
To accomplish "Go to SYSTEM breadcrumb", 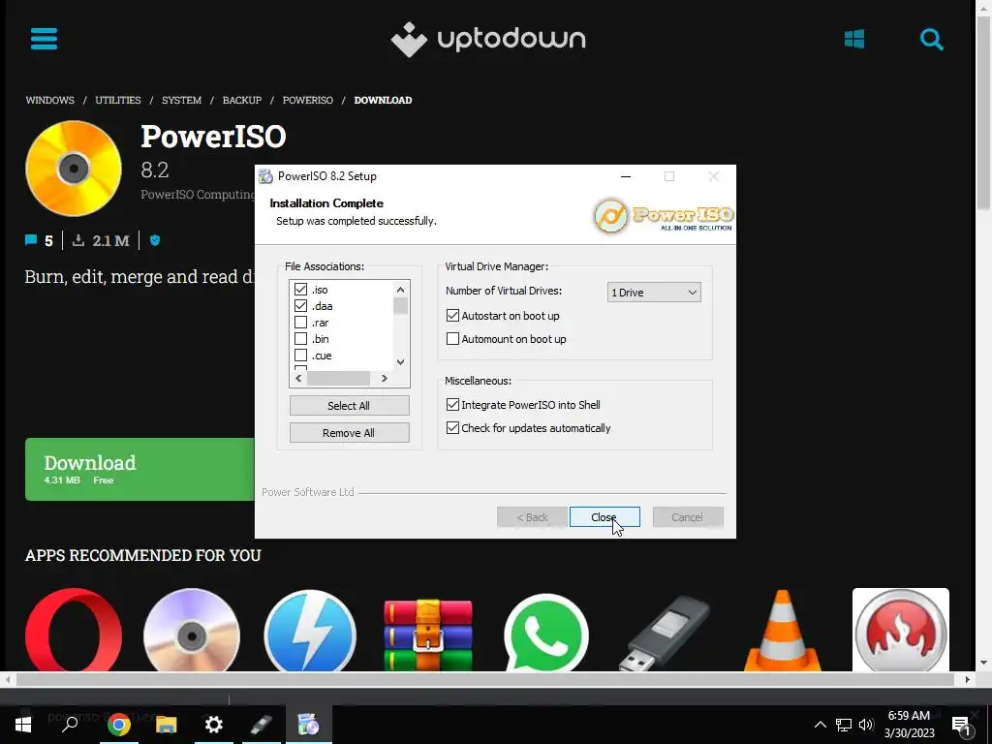I will point(181,100).
